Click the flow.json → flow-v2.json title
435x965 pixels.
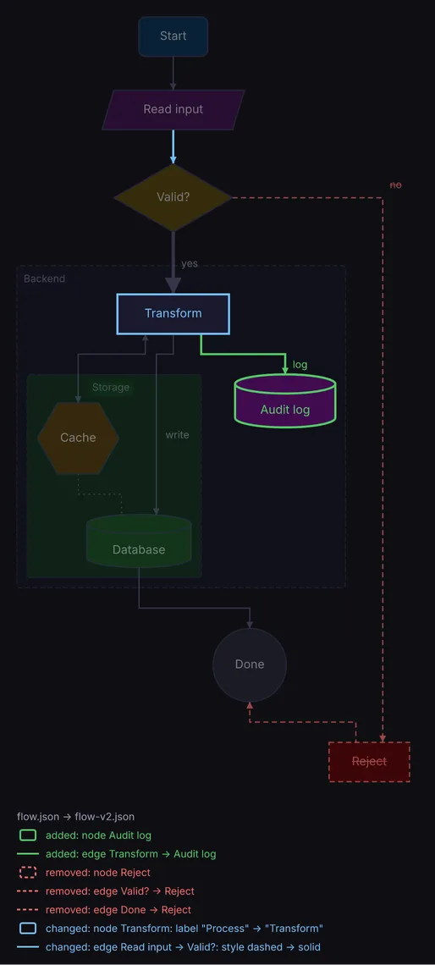pos(75,818)
